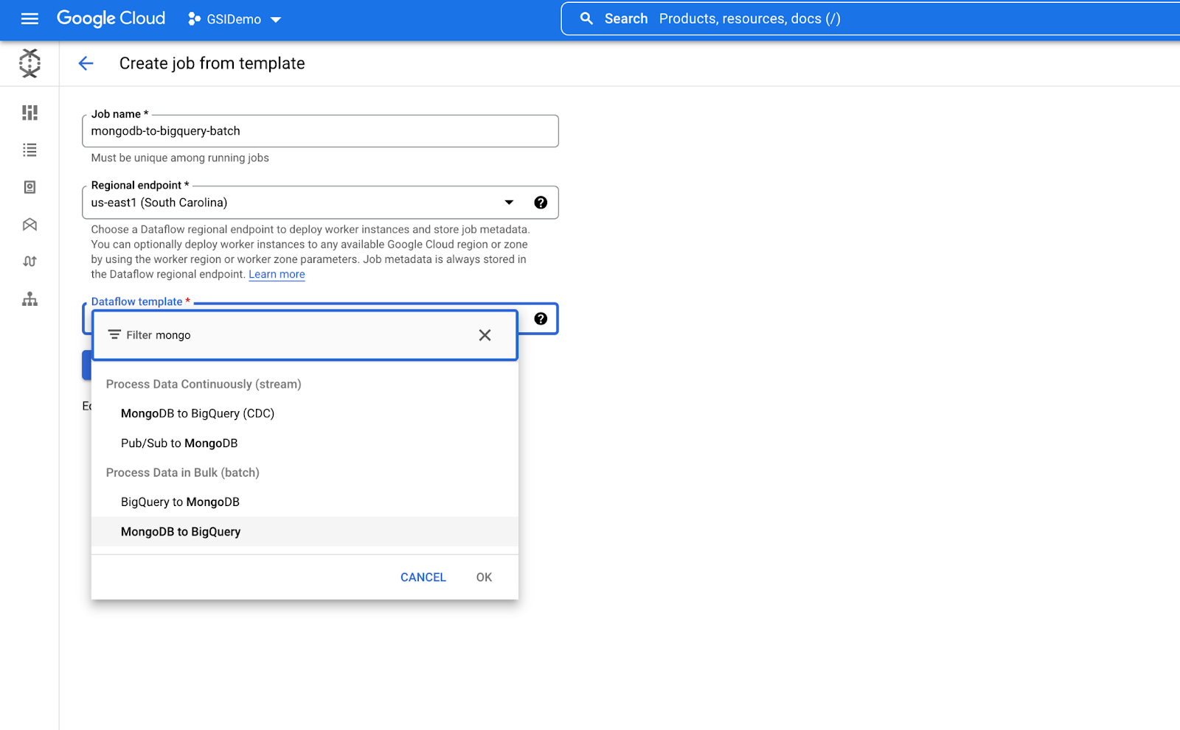1180x730 pixels.
Task: Follow the Learn more link
Action: (x=277, y=274)
